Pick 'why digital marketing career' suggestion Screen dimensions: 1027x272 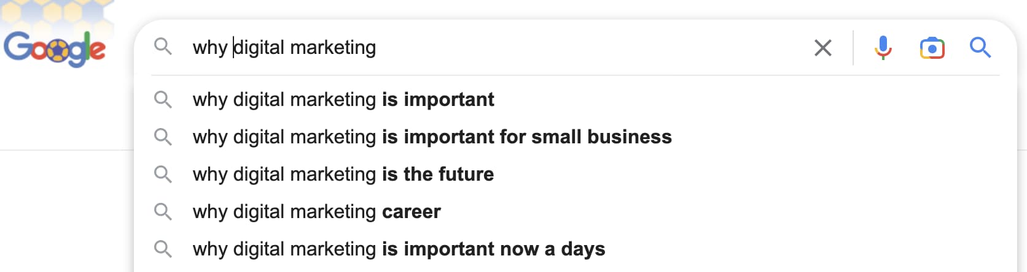[316, 211]
